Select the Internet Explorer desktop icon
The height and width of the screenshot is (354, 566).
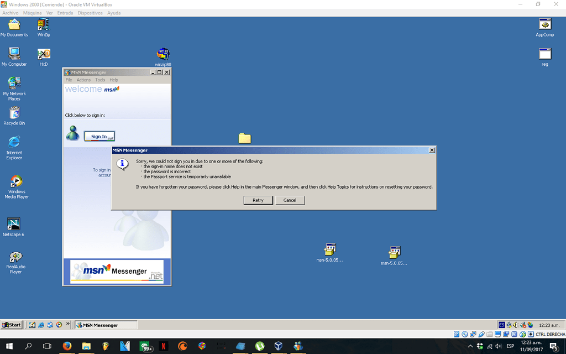14,148
